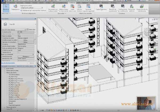This screenshot has height=112, width=160.
Task: Select the 01_Planta primera view
Action: tap(14, 83)
